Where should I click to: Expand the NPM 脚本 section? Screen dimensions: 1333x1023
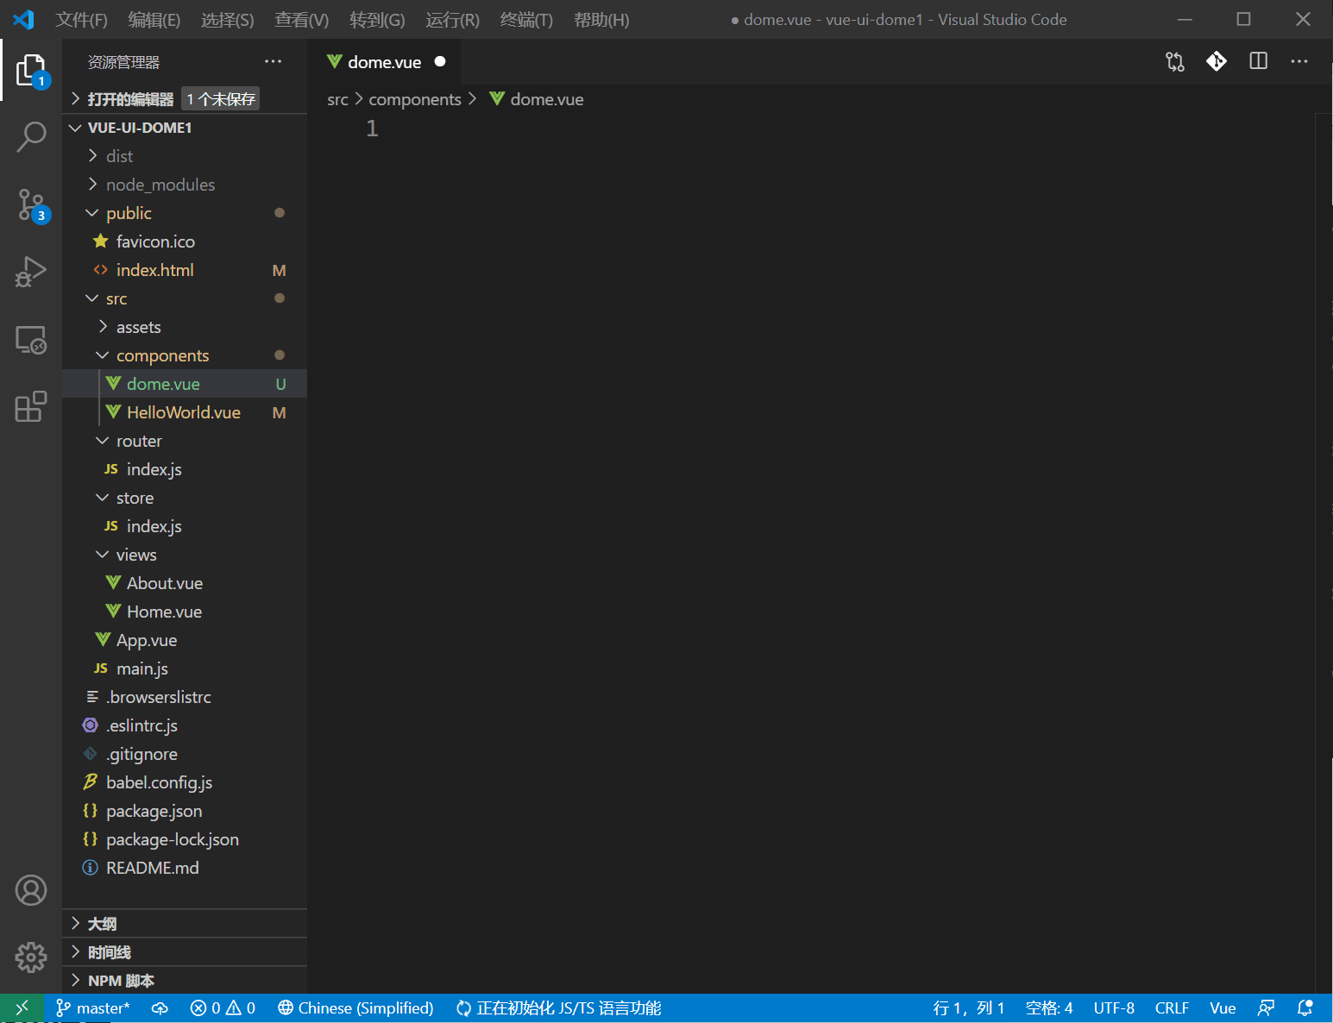pos(121,981)
